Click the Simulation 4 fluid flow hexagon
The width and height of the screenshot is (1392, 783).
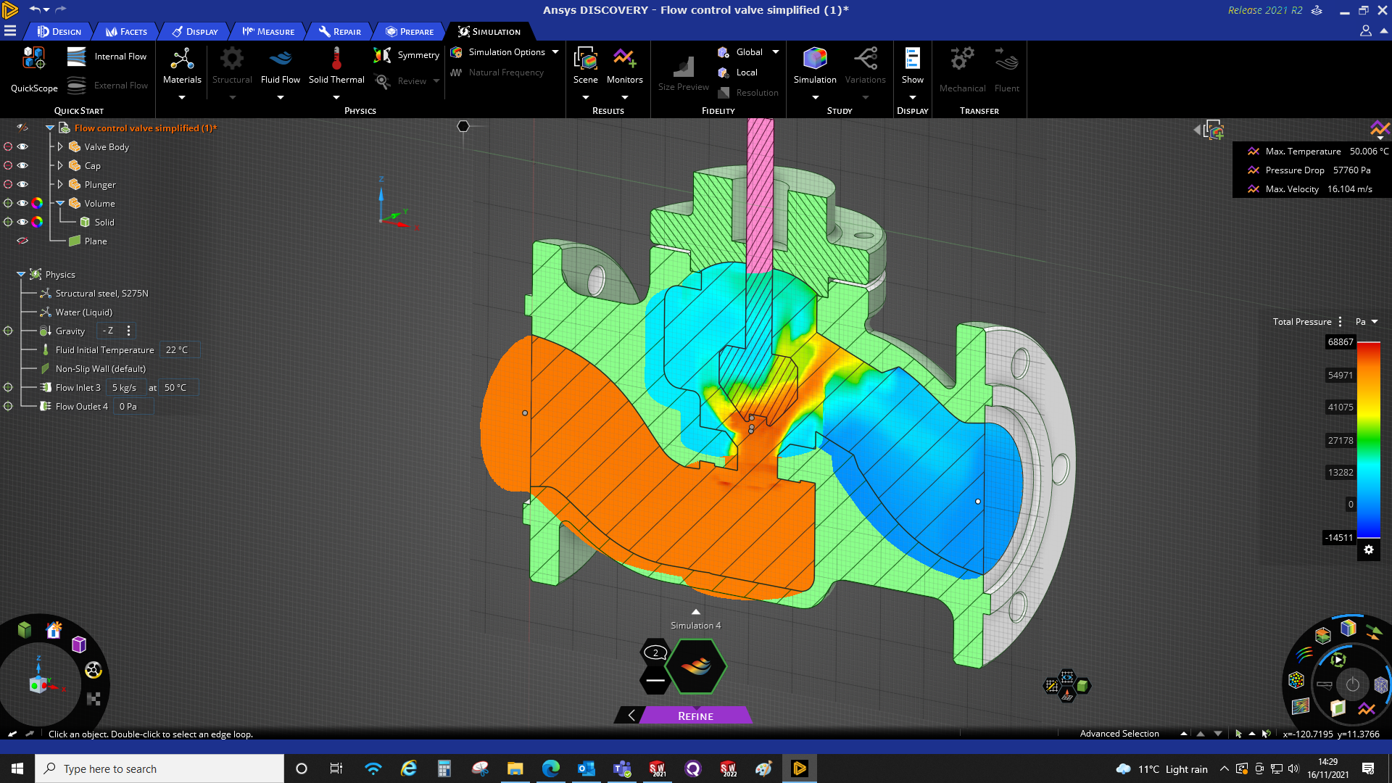click(x=696, y=666)
